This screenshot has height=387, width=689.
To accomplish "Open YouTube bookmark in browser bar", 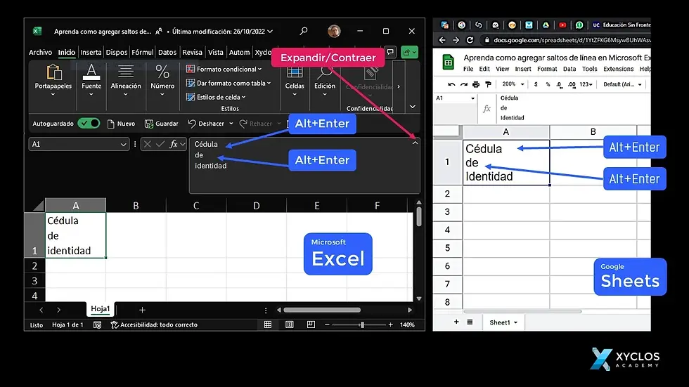I will (x=562, y=25).
